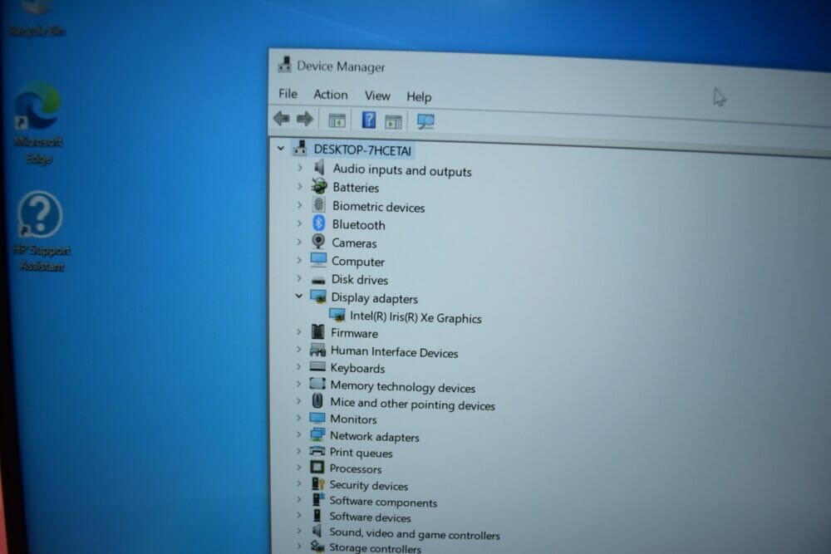Select Intel(R) Iris(R) Xe Graphics entry
Screen dimensions: 831x554
(415, 317)
